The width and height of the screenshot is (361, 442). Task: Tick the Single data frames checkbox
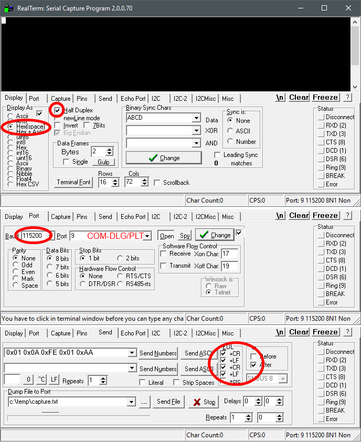point(67,162)
